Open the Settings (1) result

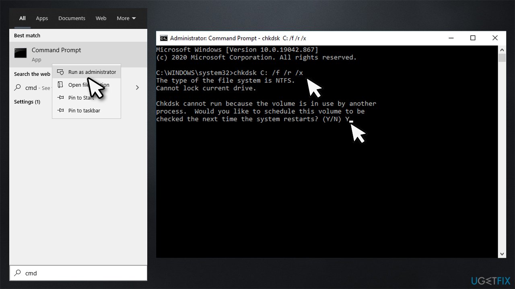[x=27, y=102]
